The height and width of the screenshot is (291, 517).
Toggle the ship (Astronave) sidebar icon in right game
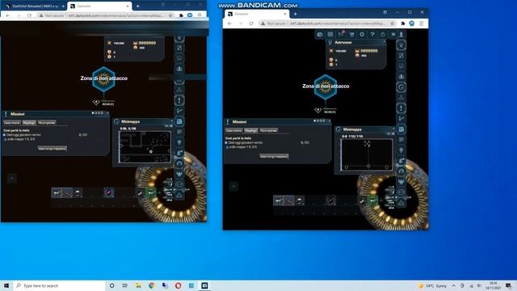coord(401,45)
